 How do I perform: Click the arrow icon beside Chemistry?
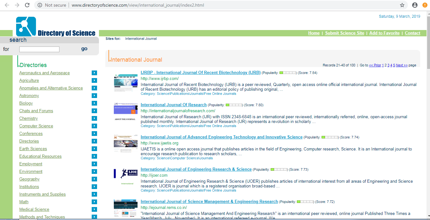point(94,119)
